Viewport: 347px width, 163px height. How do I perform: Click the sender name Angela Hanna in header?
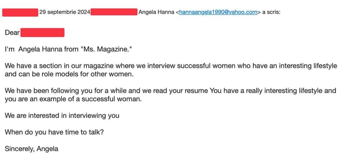156,12
